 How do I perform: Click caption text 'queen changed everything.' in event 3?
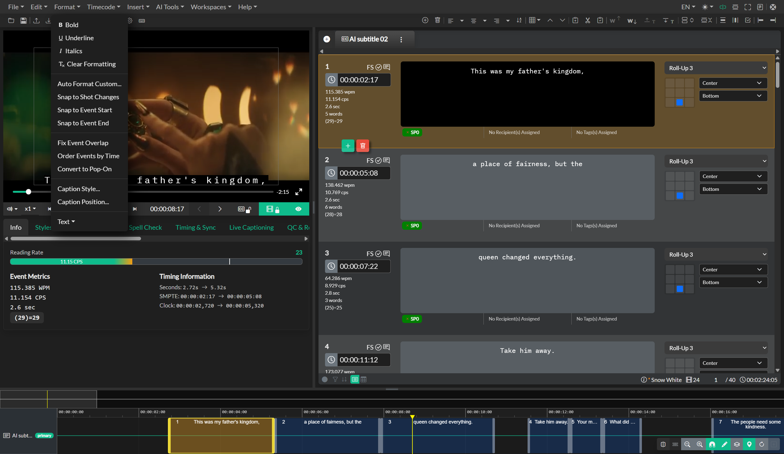pyautogui.click(x=527, y=257)
